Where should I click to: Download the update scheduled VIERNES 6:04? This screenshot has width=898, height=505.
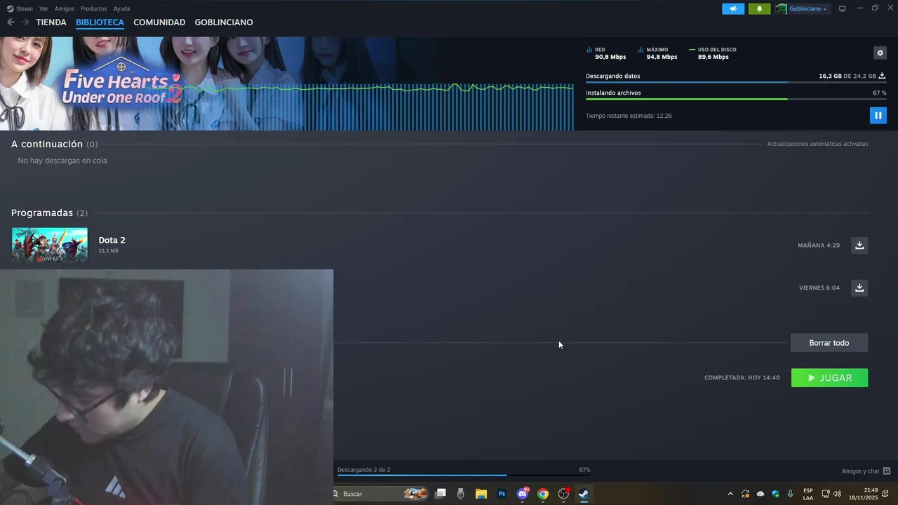coord(859,288)
